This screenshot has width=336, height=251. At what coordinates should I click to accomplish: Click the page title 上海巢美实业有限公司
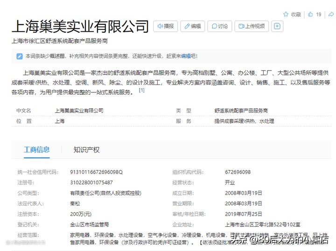pos(80,26)
